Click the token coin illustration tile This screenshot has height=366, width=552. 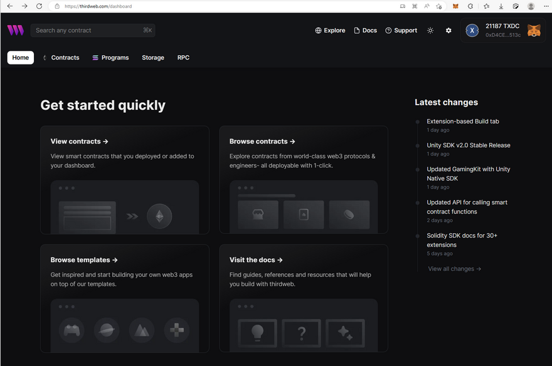click(349, 214)
